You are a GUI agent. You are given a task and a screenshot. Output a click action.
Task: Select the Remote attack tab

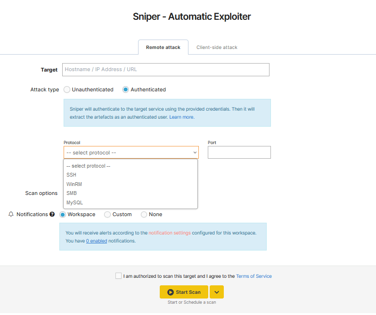163,48
